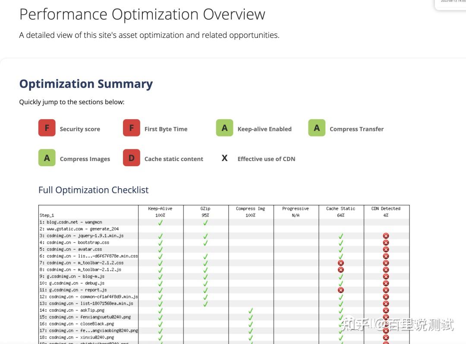Open the Compress Images link
The image size is (466, 344).
85,159
